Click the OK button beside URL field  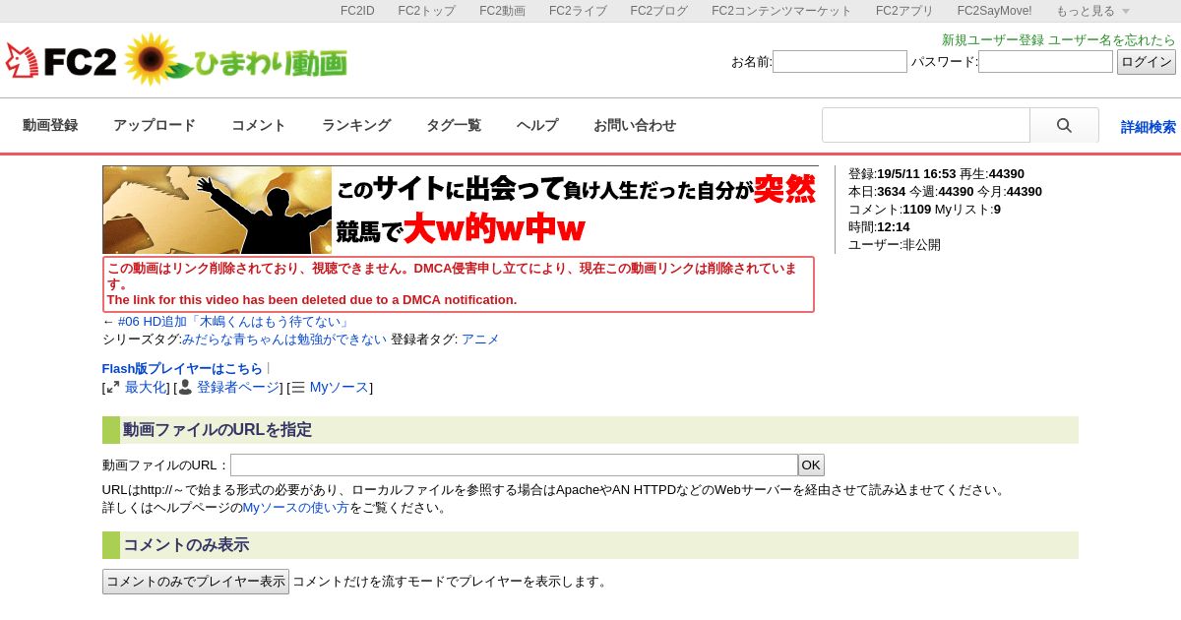point(811,465)
